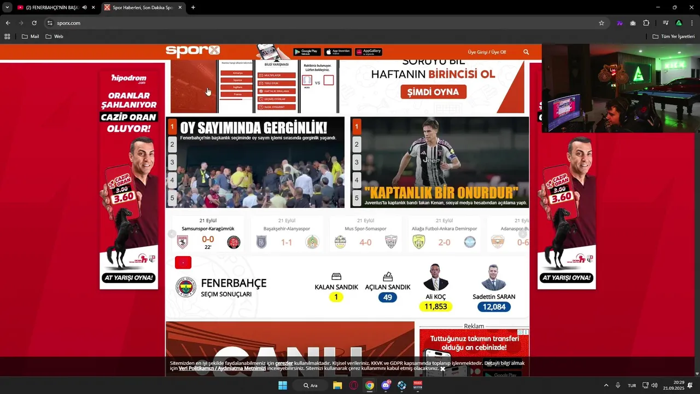Reload the sporx.com page
This screenshot has width=700, height=394.
34,23
